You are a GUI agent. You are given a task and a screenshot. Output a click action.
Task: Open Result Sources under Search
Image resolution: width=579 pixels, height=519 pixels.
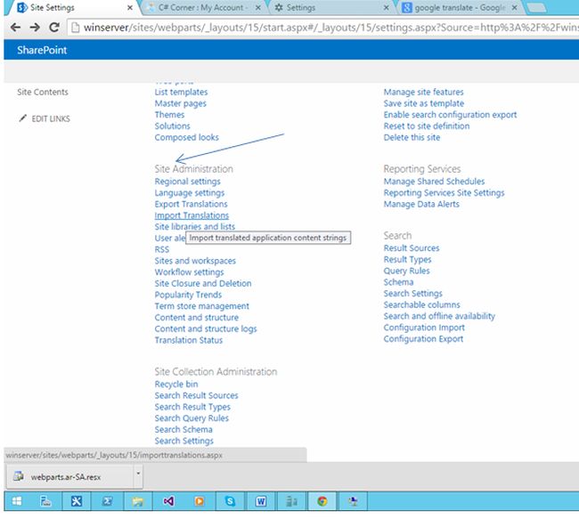(412, 248)
